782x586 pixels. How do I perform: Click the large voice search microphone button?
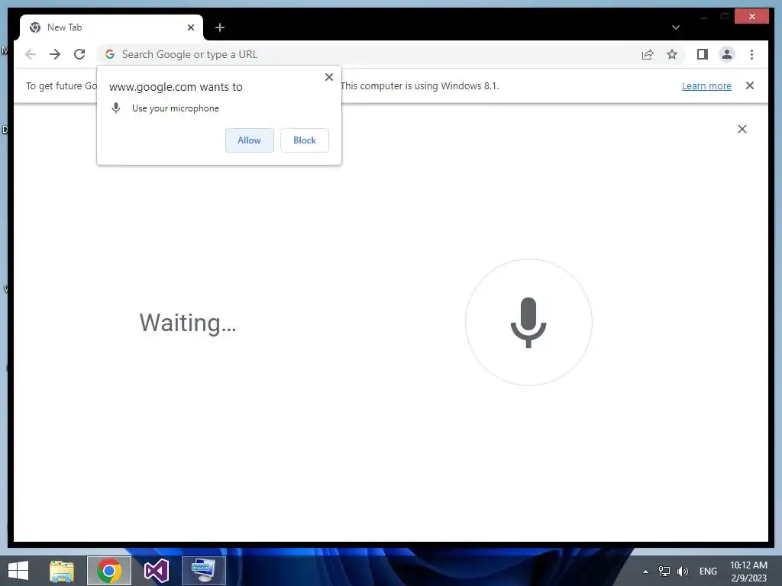pyautogui.click(x=528, y=323)
